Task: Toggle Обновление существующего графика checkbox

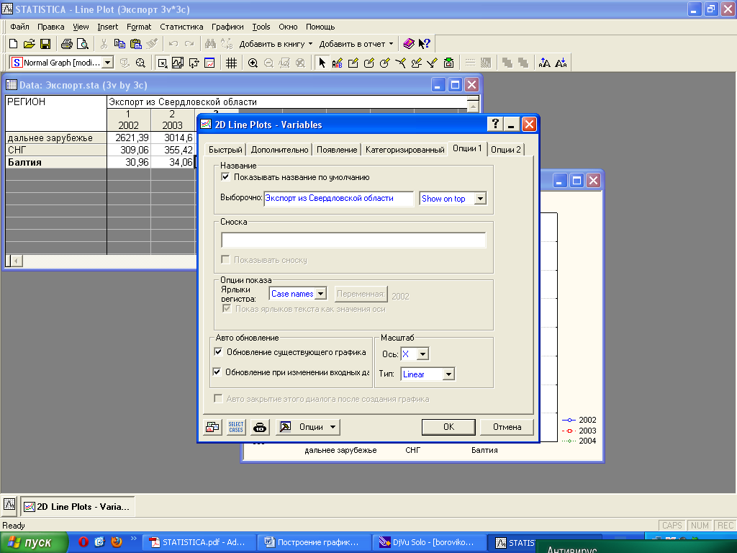Action: (218, 351)
